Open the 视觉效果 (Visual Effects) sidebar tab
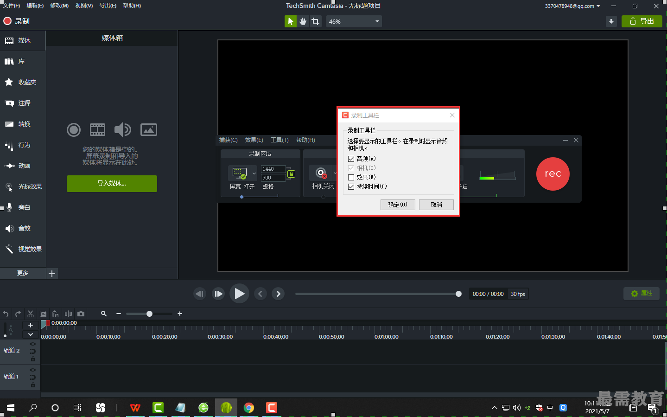Viewport: 667px width, 417px height. (x=23, y=249)
